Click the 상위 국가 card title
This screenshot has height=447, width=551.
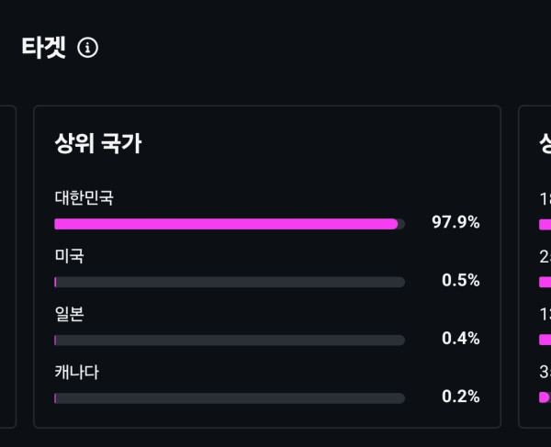click(x=98, y=143)
